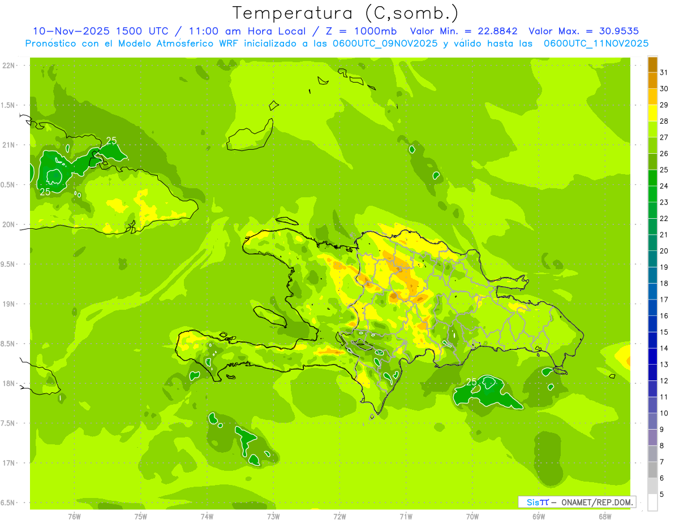Pick the yellow legend swatch between 28 and 29
This screenshot has width=679, height=524.
(x=652, y=113)
